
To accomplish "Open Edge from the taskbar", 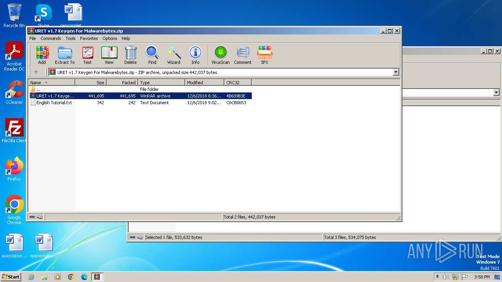I will 84,277.
